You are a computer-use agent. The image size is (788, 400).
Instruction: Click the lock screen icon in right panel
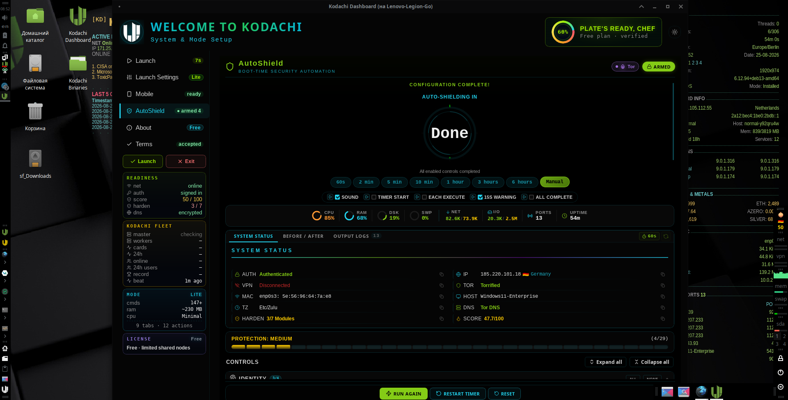(781, 358)
